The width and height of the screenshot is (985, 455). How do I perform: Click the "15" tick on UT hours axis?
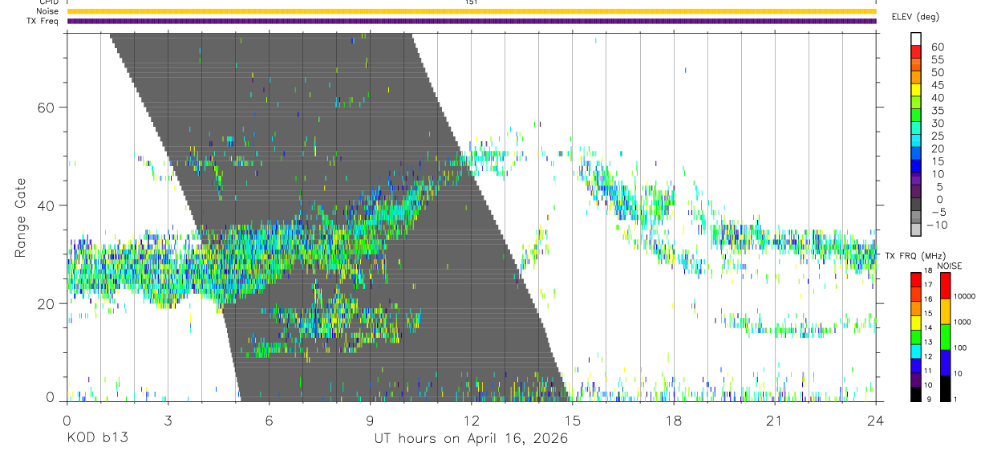(x=573, y=420)
